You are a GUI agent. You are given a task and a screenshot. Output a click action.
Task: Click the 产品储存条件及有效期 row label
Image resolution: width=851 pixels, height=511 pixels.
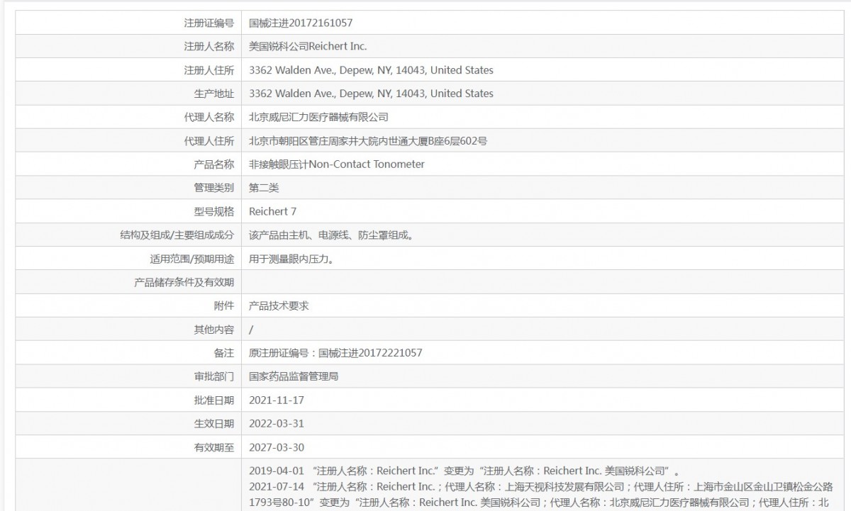(x=184, y=282)
